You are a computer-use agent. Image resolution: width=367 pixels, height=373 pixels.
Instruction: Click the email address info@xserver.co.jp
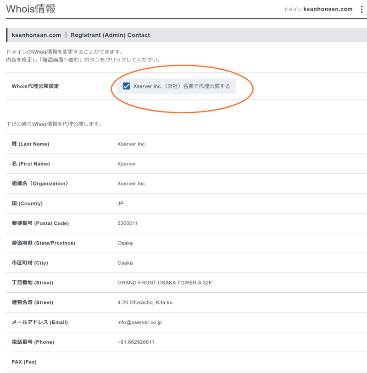139,323
